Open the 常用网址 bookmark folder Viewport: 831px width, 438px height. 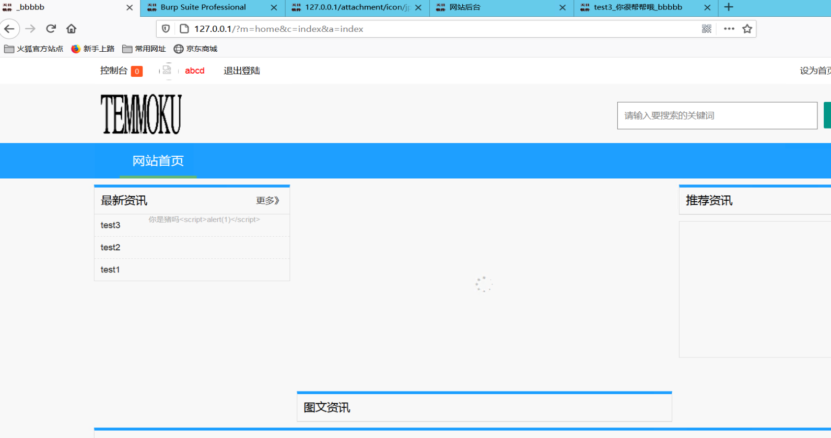(144, 49)
